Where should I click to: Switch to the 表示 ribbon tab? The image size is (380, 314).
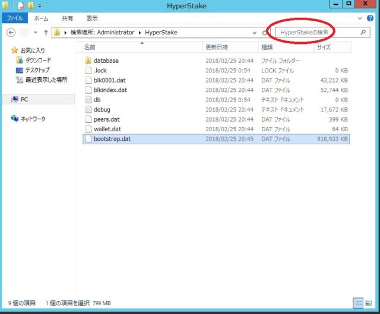click(x=92, y=18)
